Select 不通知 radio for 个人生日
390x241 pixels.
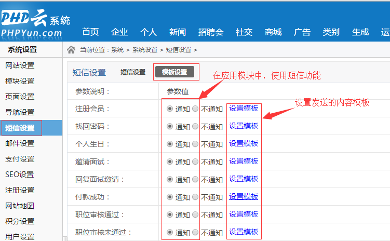point(195,144)
